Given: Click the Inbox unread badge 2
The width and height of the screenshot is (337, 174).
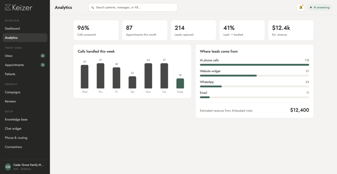Looking at the screenshot, I should click(x=42, y=56).
